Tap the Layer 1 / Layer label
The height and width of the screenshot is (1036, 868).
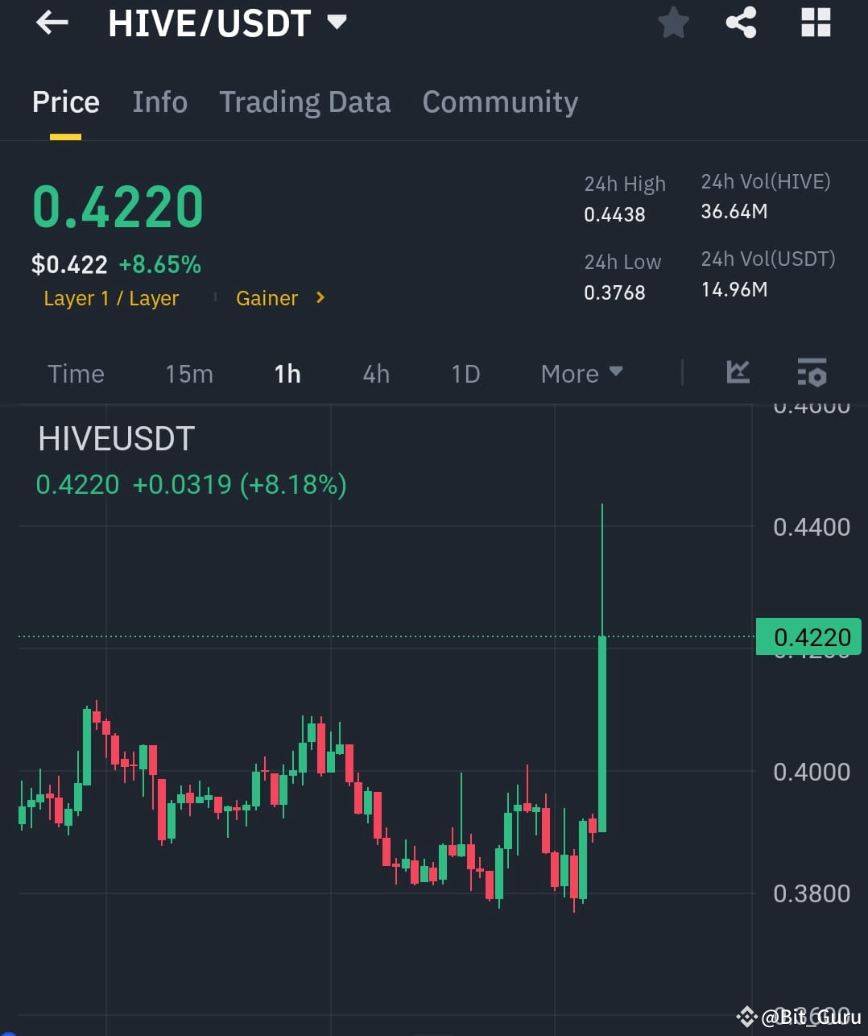pyautogui.click(x=111, y=298)
